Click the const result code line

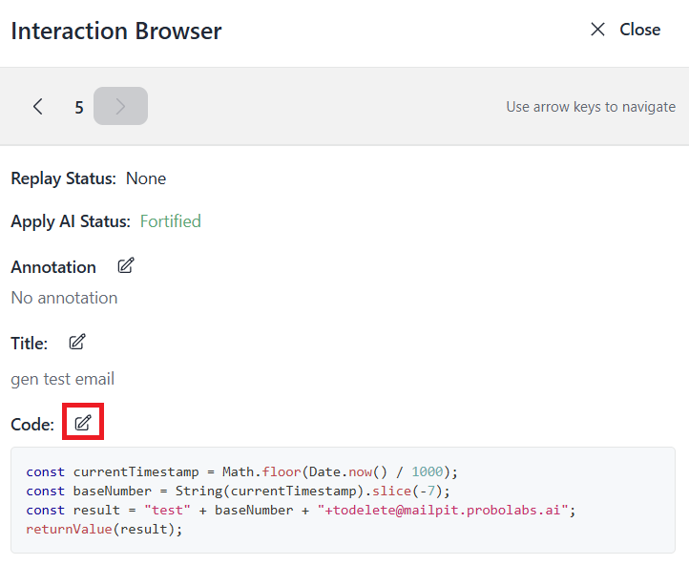click(301, 510)
